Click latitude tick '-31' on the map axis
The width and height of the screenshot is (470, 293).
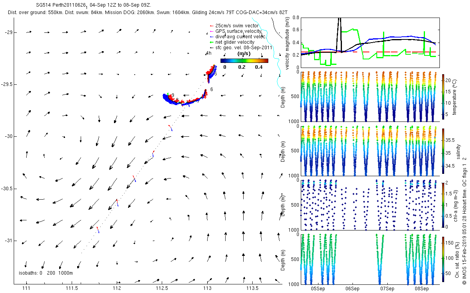(8, 240)
